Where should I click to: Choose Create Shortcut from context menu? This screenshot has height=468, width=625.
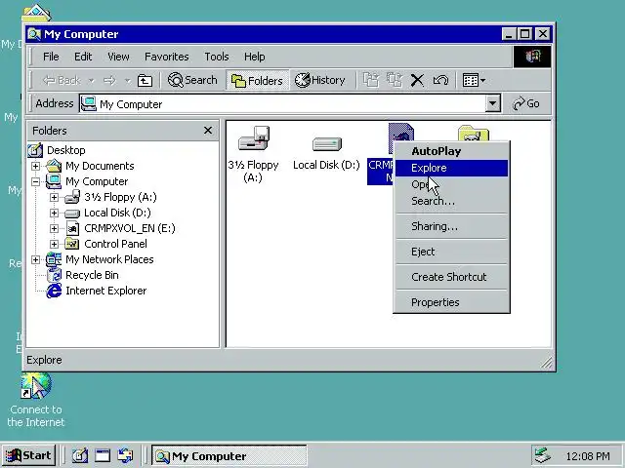[451, 277]
